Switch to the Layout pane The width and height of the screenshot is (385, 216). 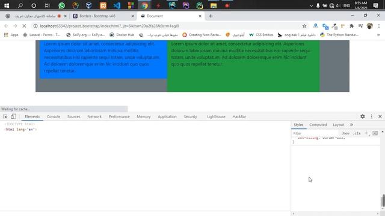click(x=338, y=125)
